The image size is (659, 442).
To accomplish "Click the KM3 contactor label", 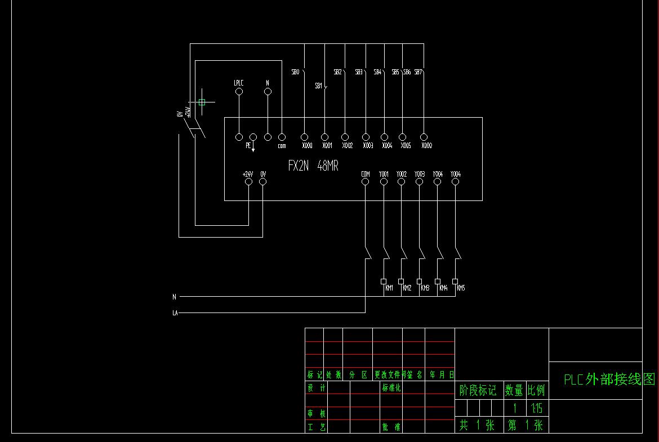I will point(425,288).
